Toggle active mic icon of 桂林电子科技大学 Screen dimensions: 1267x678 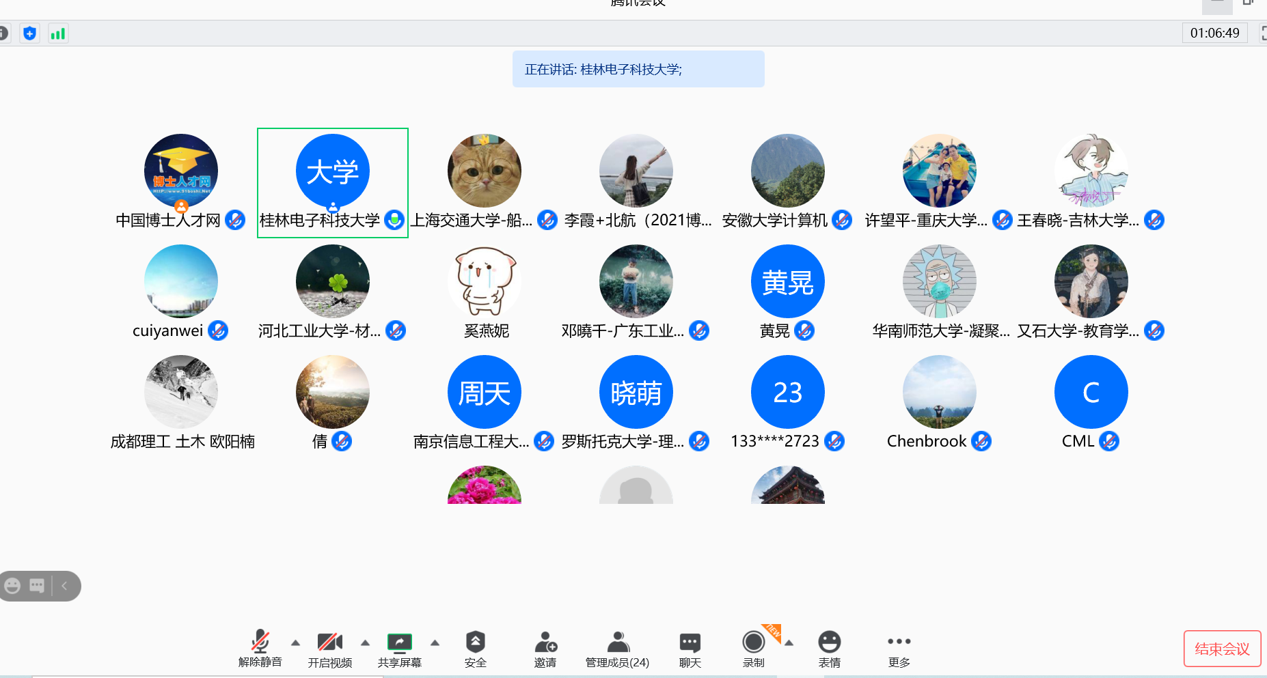point(394,220)
